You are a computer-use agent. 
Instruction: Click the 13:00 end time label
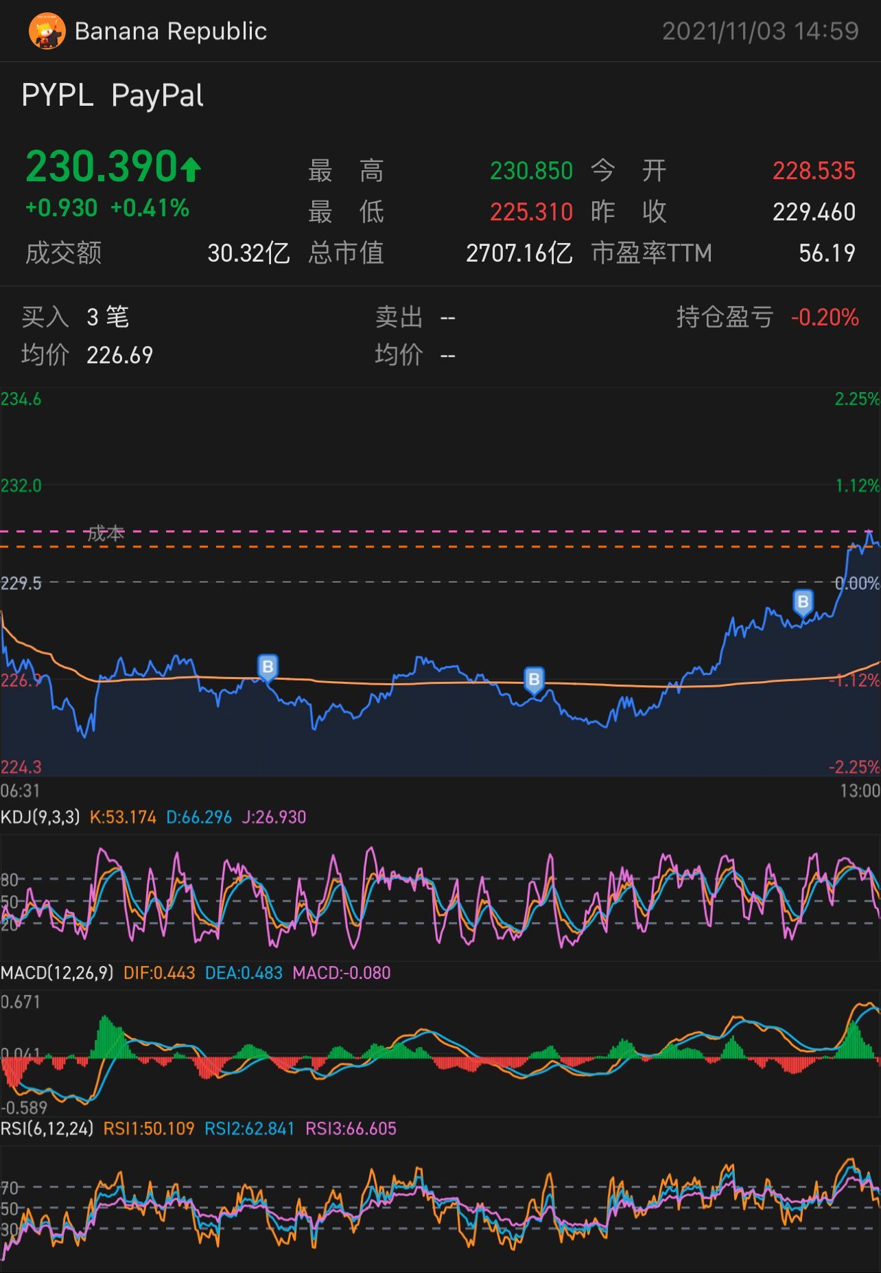click(x=860, y=791)
